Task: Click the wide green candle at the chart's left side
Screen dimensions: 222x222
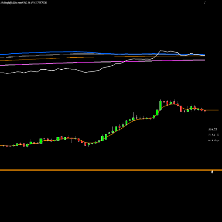Action: coord(41,141)
